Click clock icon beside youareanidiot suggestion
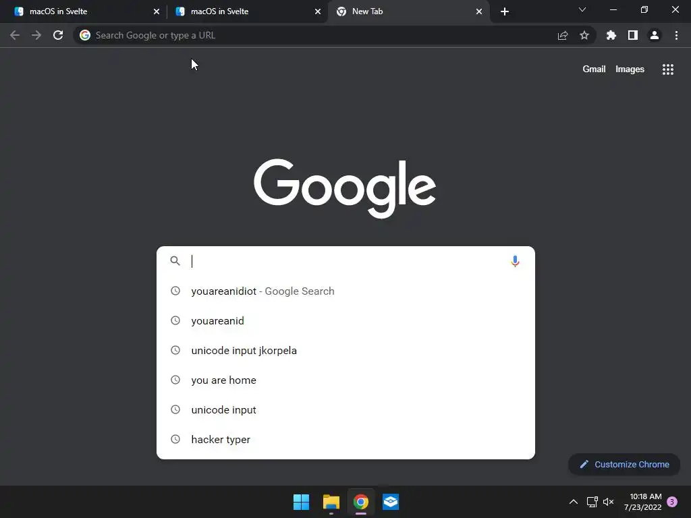 coord(175,291)
